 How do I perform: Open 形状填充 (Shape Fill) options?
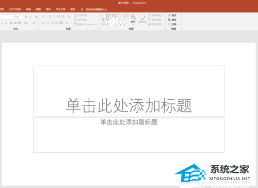coord(155,15)
